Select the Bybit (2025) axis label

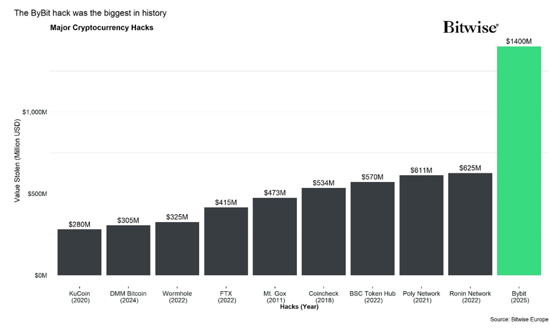[518, 297]
